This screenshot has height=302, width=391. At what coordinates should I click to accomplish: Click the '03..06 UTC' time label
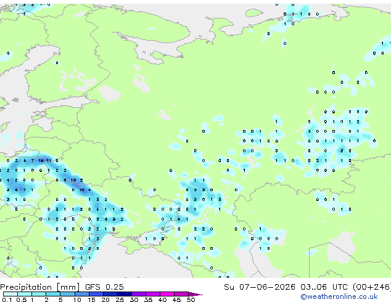coord(324,287)
